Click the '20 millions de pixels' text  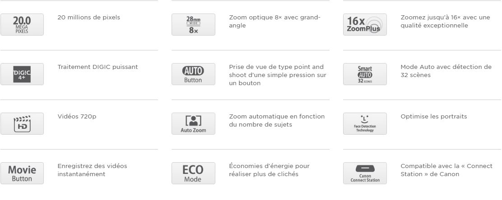point(88,18)
